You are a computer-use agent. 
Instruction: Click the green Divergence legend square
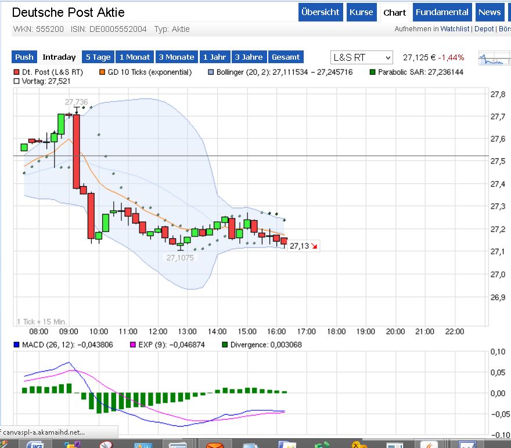[x=224, y=345]
